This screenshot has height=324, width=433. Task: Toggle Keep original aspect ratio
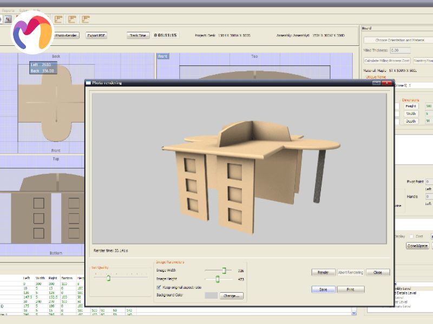click(159, 287)
